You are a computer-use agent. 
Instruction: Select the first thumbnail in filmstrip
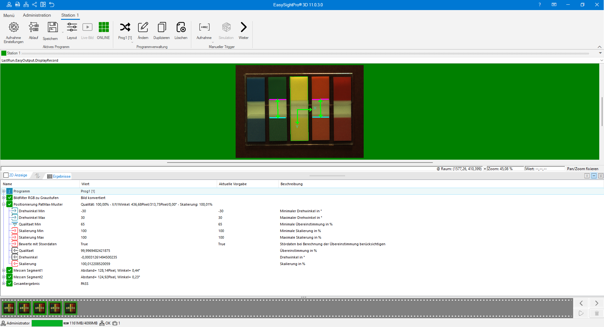(x=9, y=308)
